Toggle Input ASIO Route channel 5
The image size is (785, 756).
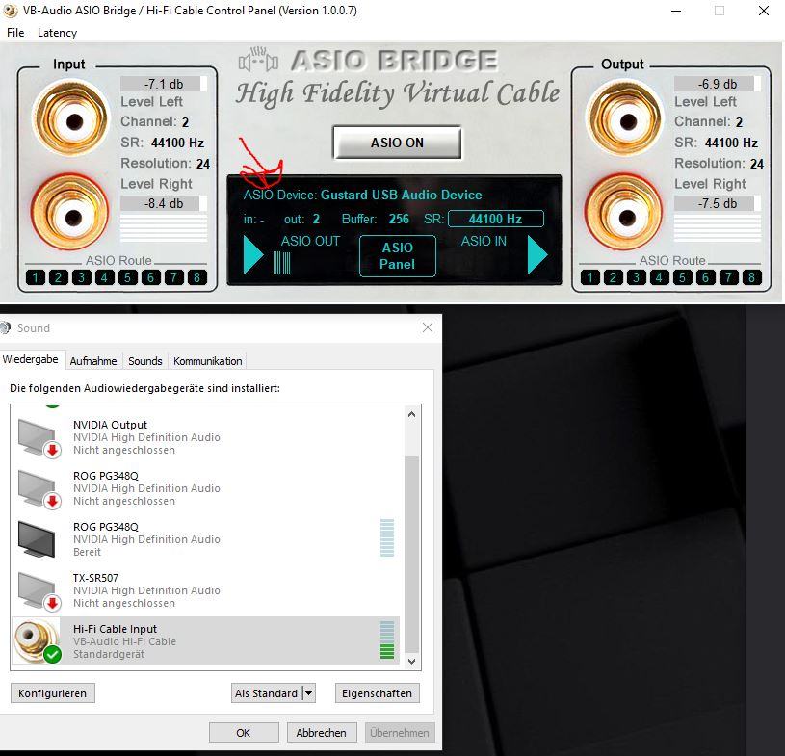point(128,277)
